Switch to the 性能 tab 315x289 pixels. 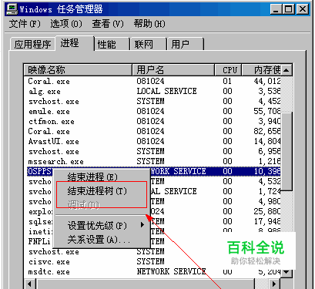pyautogui.click(x=112, y=44)
